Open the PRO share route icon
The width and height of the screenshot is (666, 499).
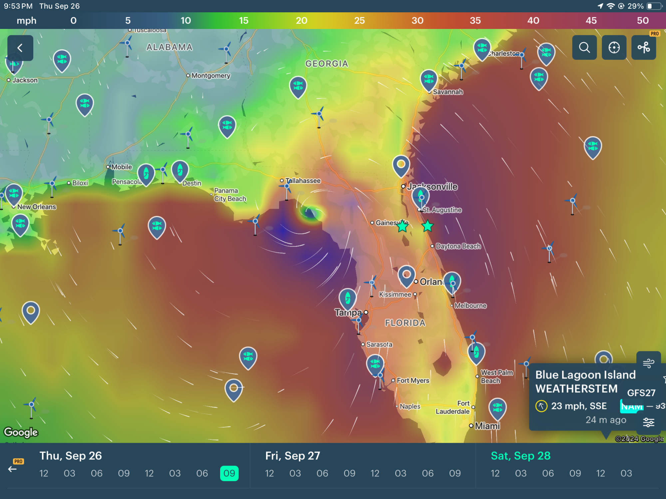[x=644, y=48]
